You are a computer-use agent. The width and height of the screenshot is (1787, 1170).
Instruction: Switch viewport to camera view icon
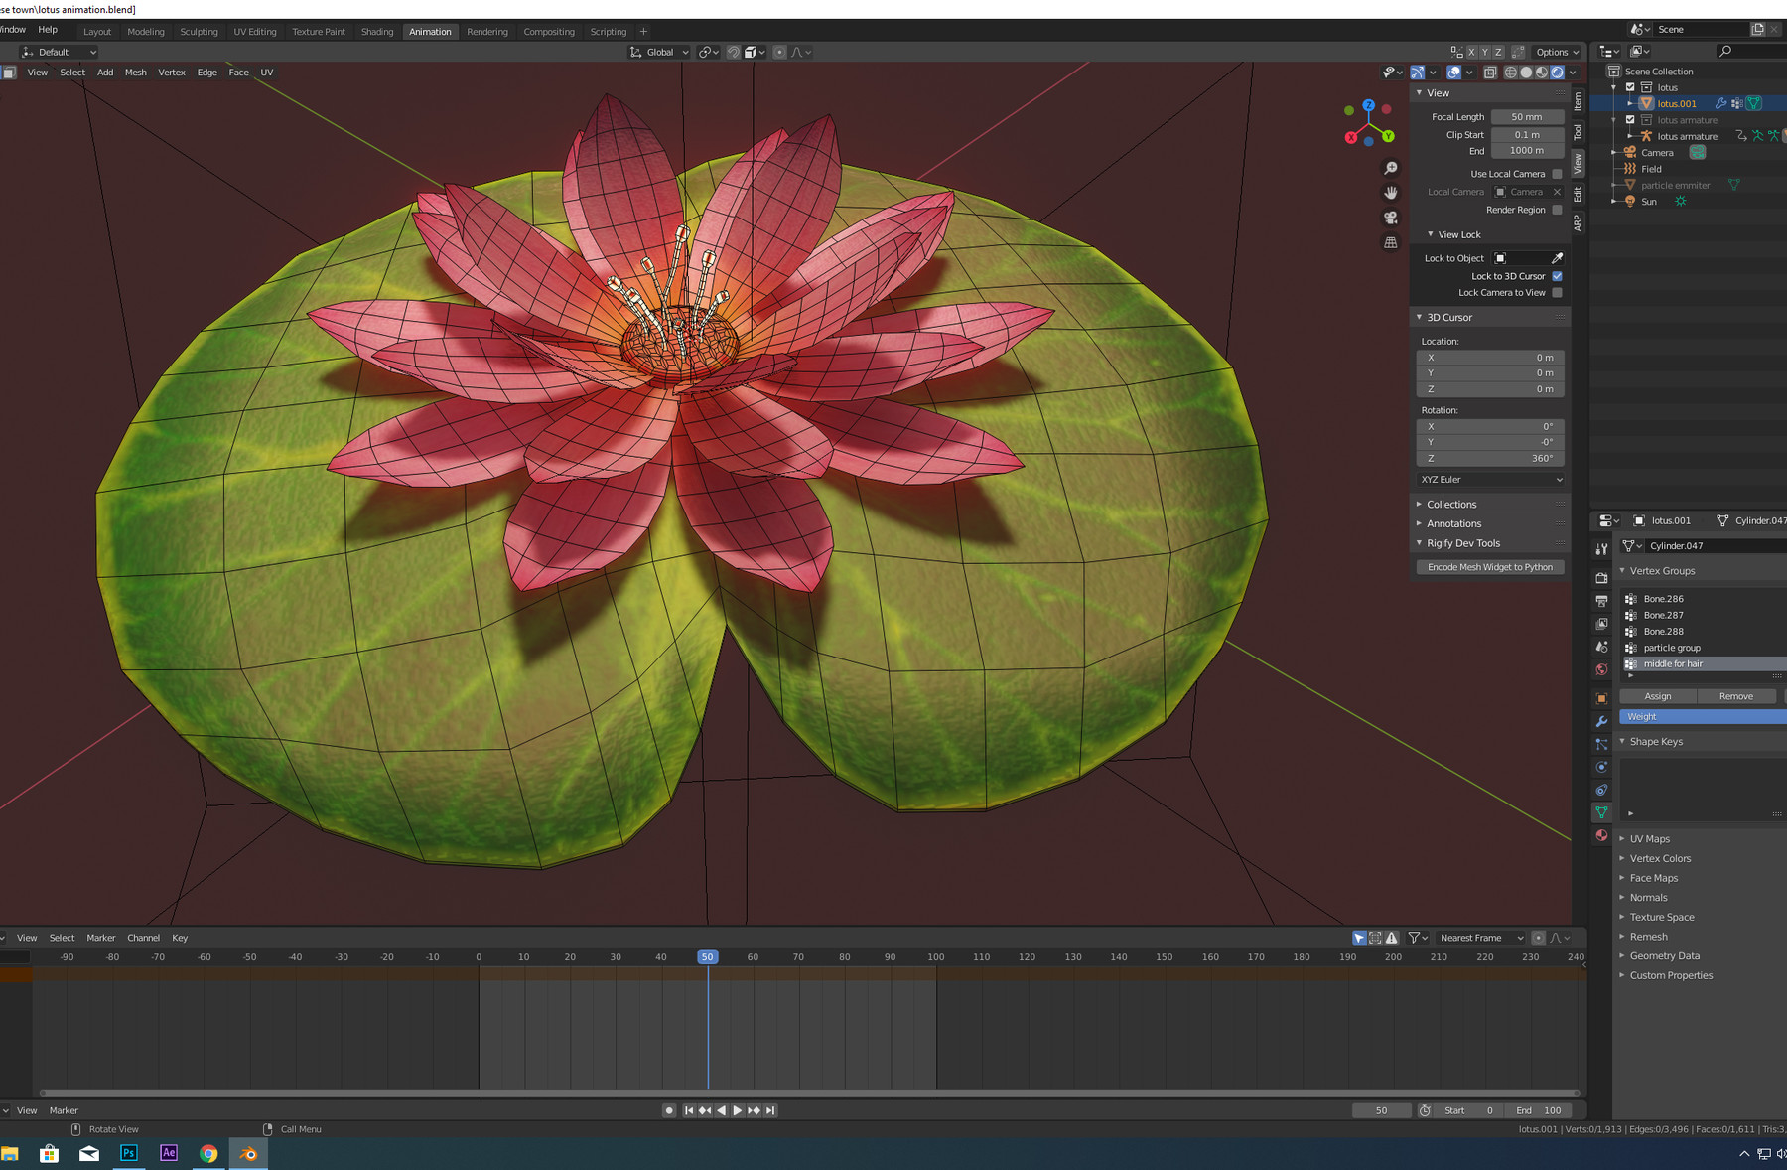[1390, 218]
